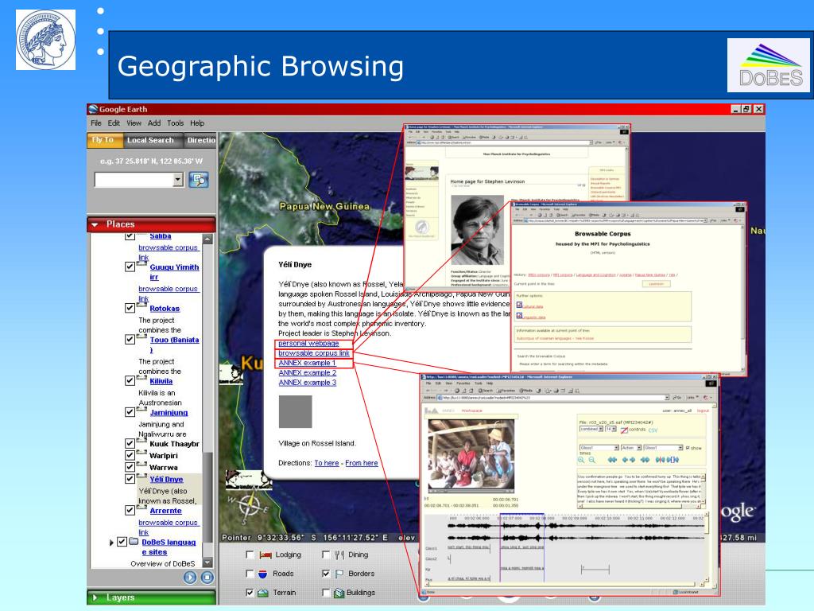Click the video frame in the ANNEX window

471,456
